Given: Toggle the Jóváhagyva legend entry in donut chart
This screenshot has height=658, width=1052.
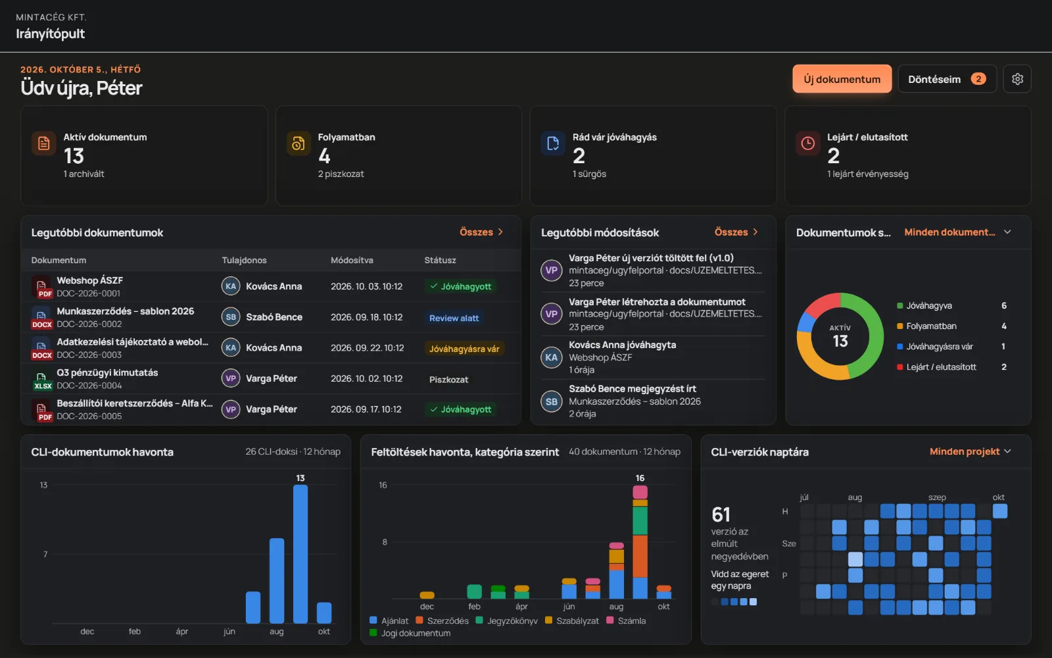Looking at the screenshot, I should click(951, 305).
